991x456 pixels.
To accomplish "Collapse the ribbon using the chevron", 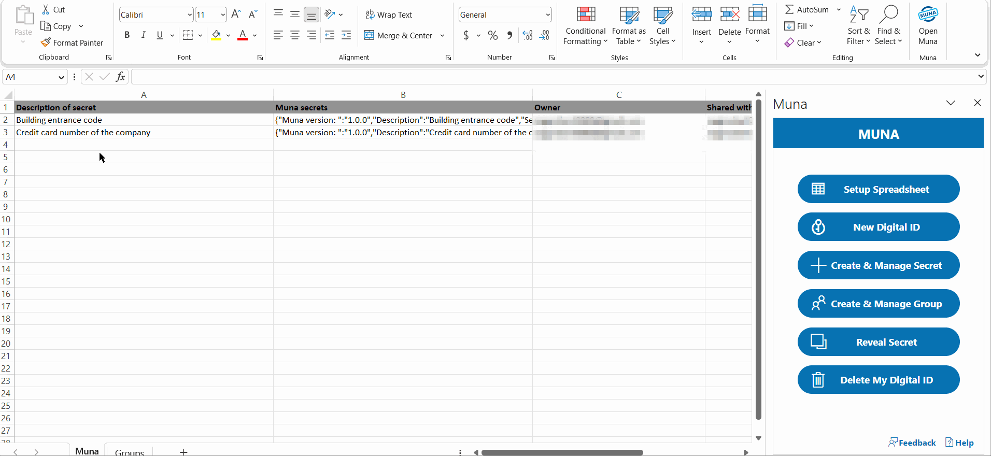I will [x=978, y=55].
